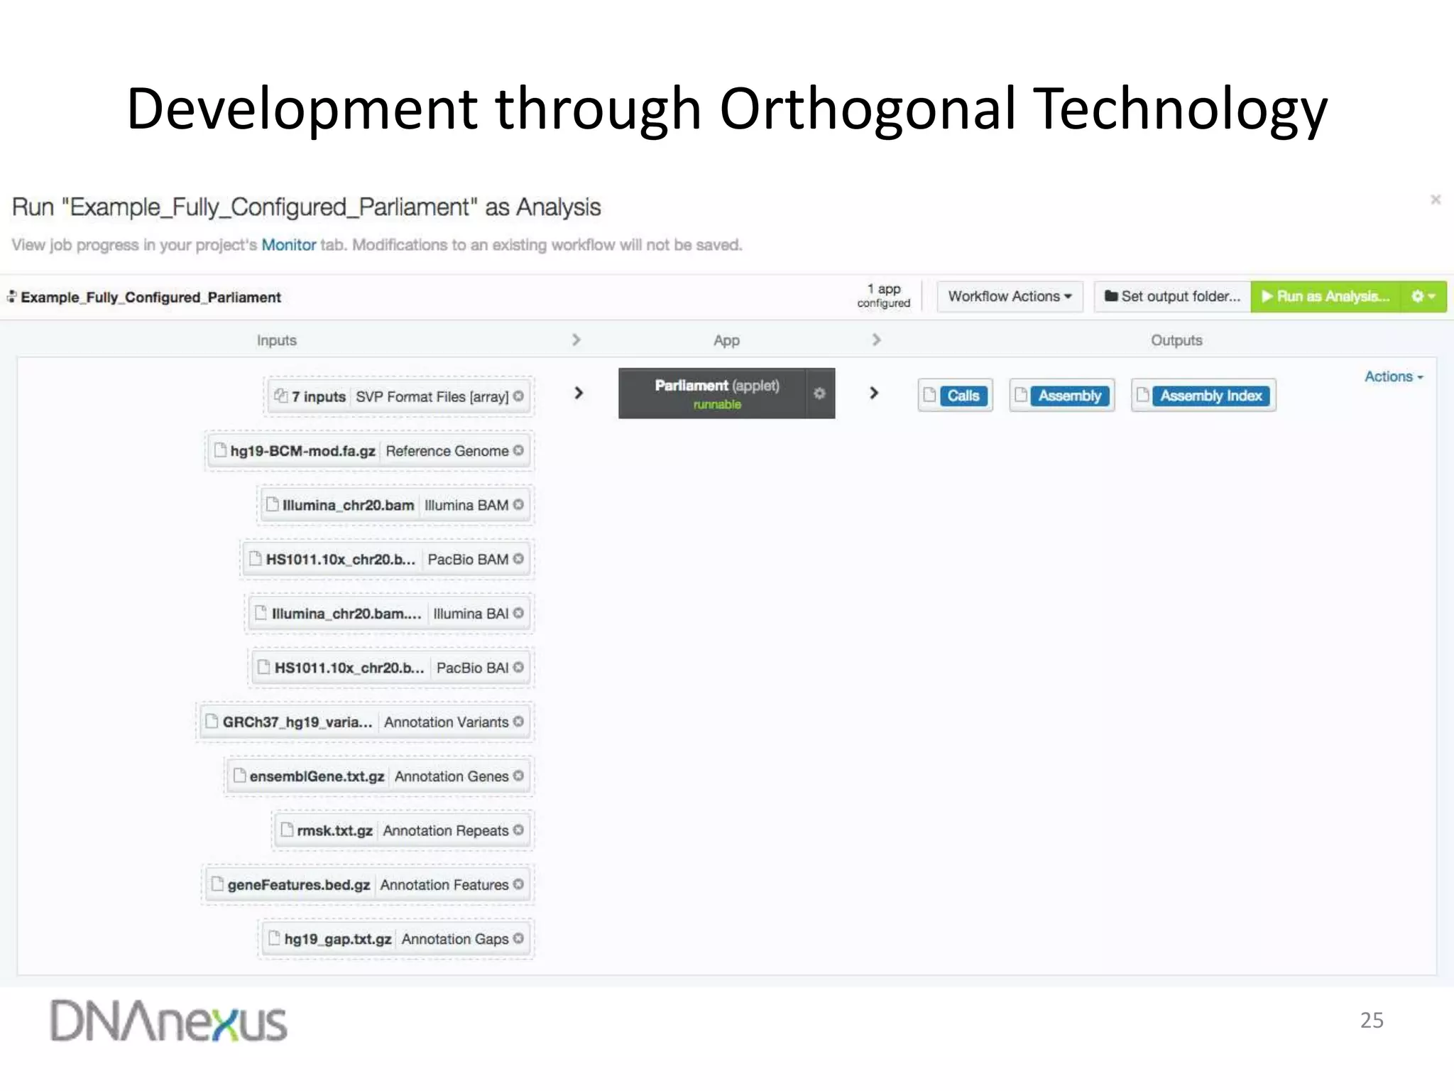
Task: Click the workflow icon beside Example_Fully_Configured_Parliament
Action: coord(11,297)
